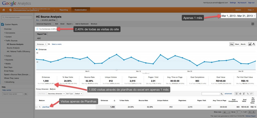Click the Find reports search field

point(17,17)
